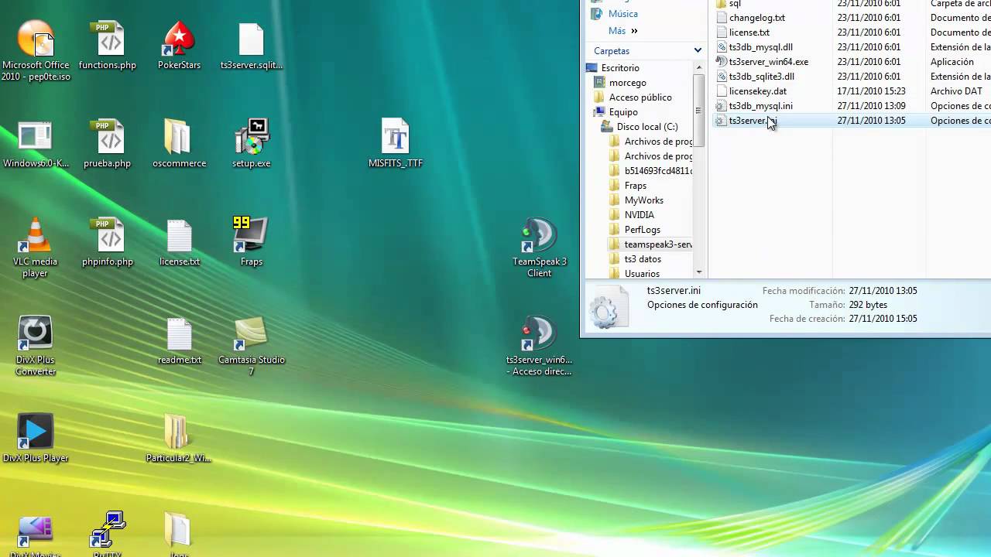The image size is (991, 557).
Task: Select MISFITS_.TTF font file
Action: point(396,145)
